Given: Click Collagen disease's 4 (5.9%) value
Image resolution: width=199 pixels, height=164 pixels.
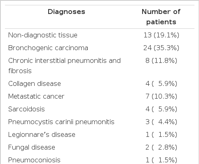Looking at the screenshot, I should coord(162,83).
